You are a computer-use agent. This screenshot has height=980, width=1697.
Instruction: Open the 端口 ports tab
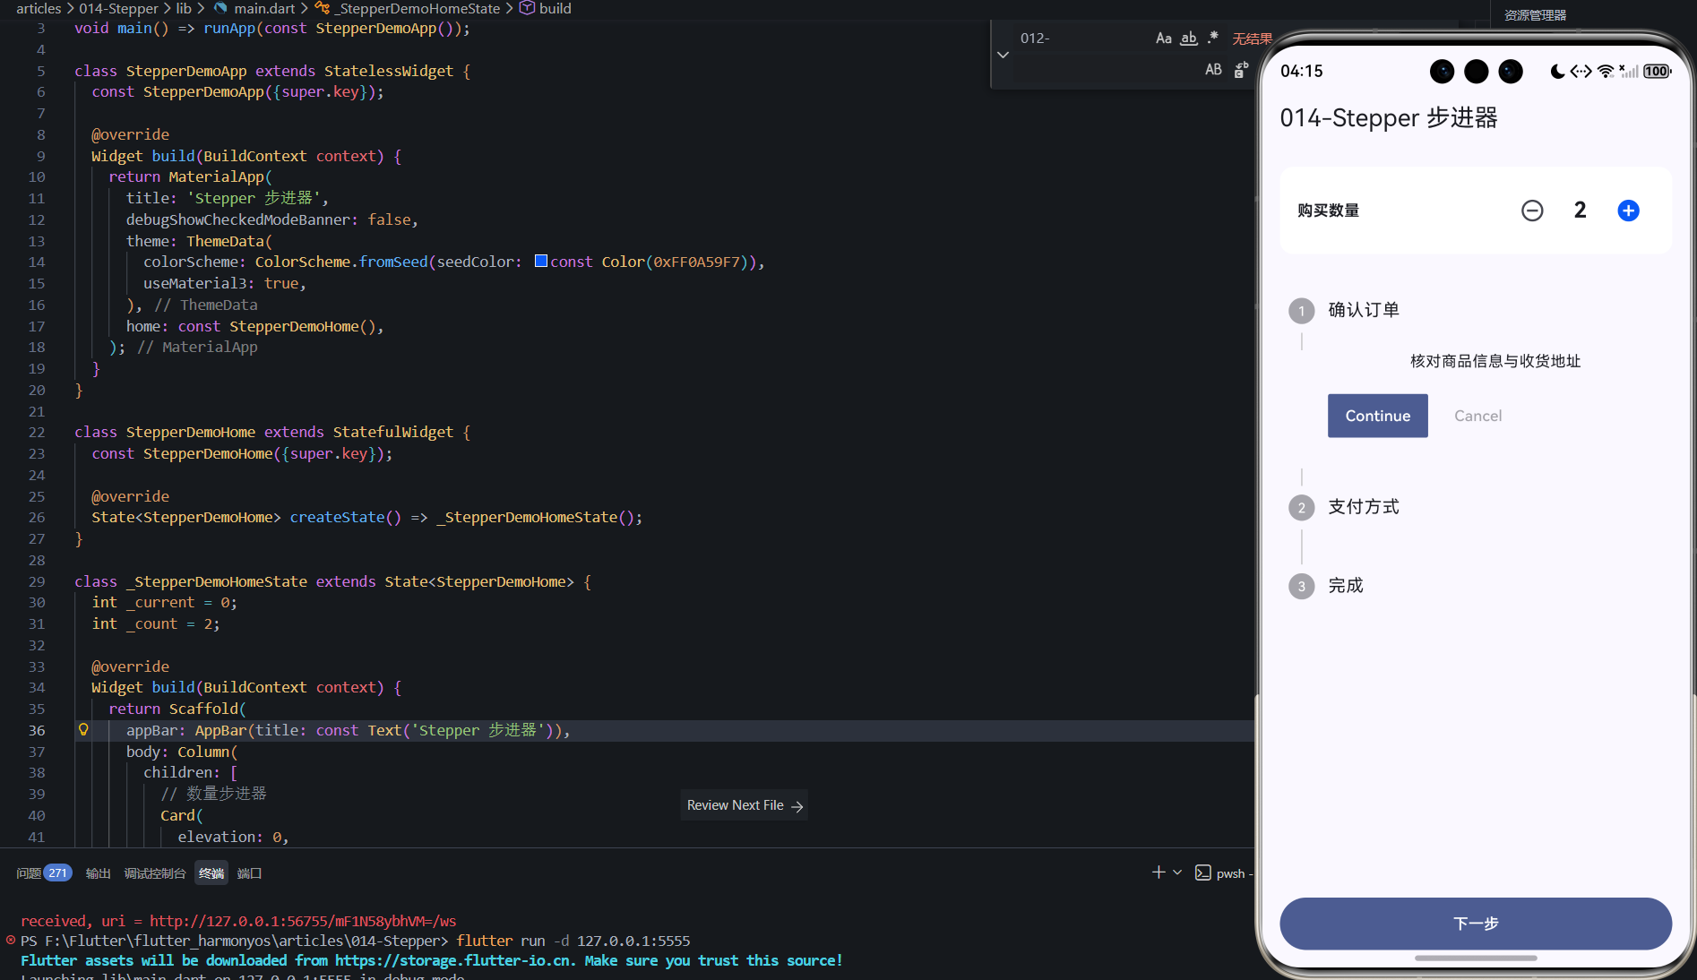point(249,873)
